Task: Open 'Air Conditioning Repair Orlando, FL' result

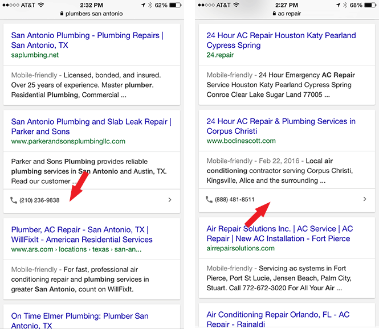Action: click(x=278, y=319)
